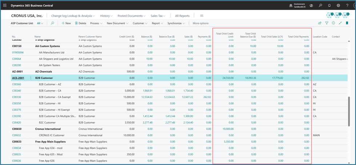Screen dimensions: 356x165
Task: Open the Copilot icon in top bar
Action: tap(311, 5)
